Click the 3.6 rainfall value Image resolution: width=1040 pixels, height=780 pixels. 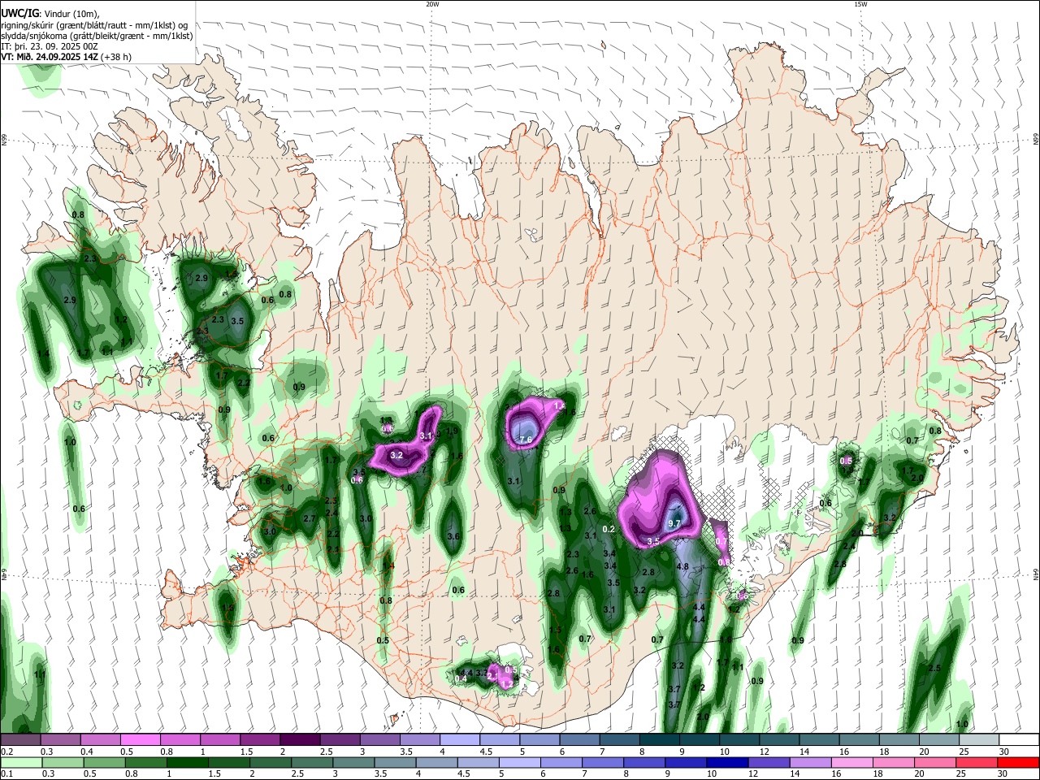(x=453, y=536)
